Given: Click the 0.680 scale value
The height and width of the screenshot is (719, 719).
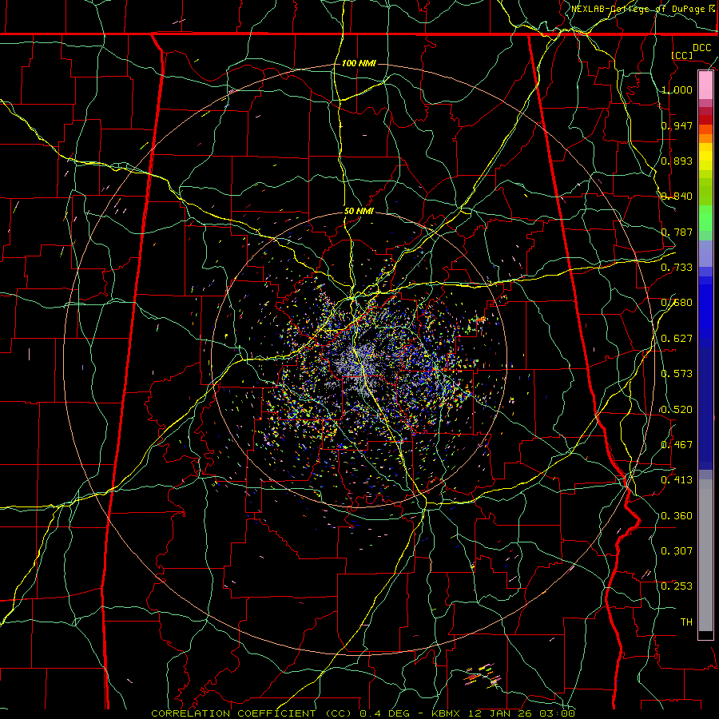Looking at the screenshot, I should click(677, 303).
